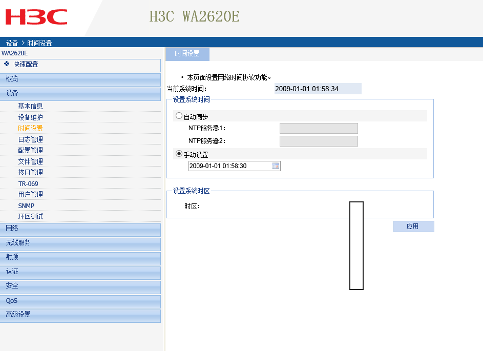Click the 应用 apply button
This screenshot has width=483, height=351.
pyautogui.click(x=414, y=226)
